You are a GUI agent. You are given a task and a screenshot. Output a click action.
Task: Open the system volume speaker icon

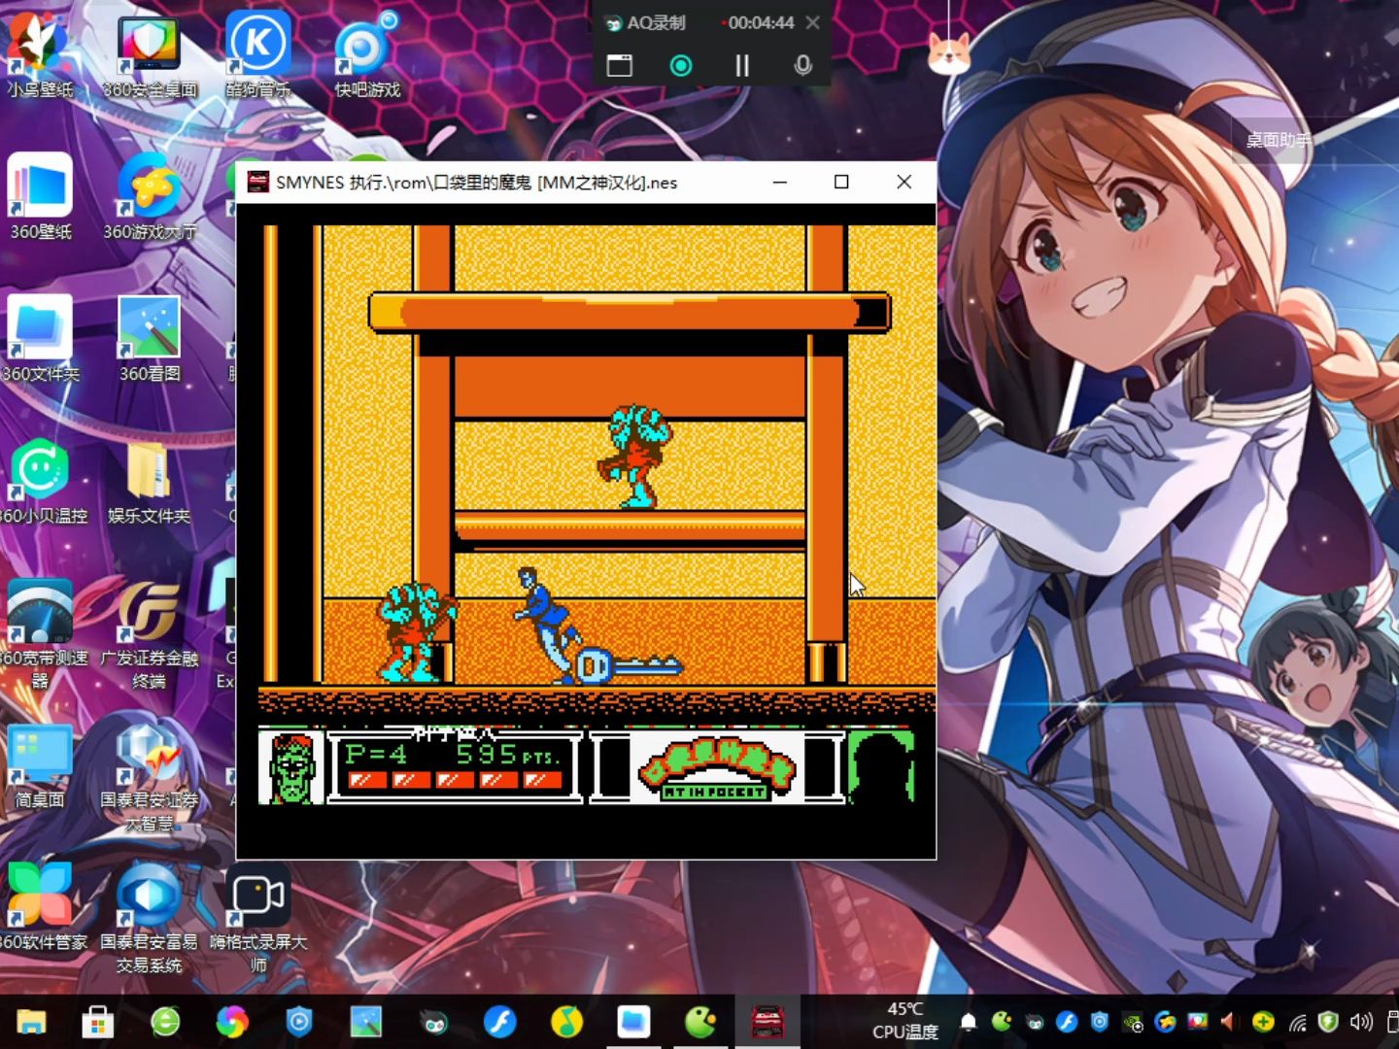pyautogui.click(x=1361, y=1022)
